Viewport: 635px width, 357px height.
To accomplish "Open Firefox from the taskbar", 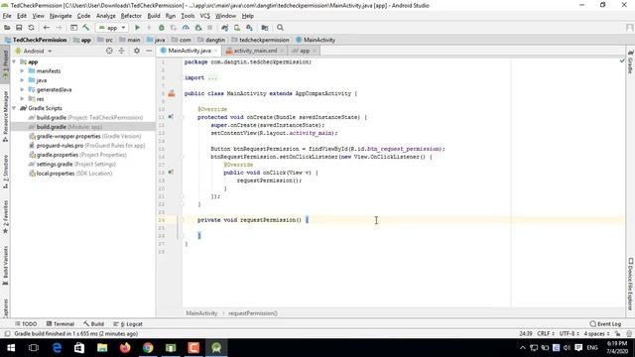I will [x=125, y=348].
